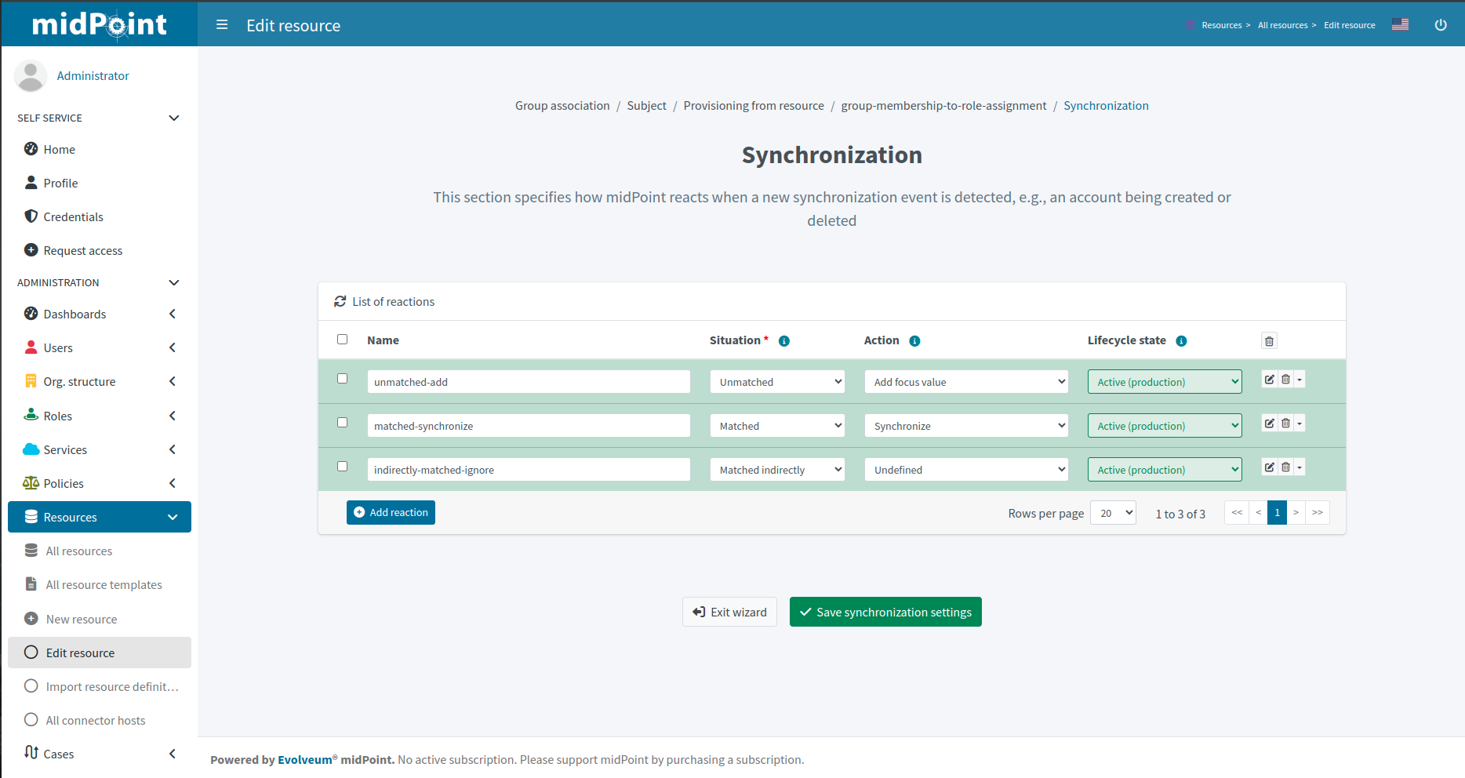
Task: Open the Synchronization breadcrumb step
Action: tap(1106, 105)
